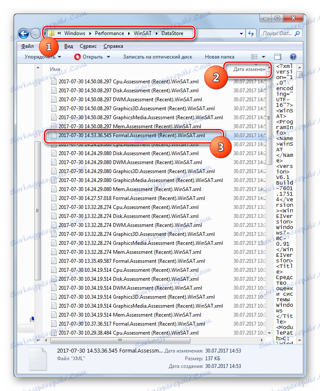The width and height of the screenshot is (320, 391).
Task: Sort by the Имя column header
Action: pos(55,69)
